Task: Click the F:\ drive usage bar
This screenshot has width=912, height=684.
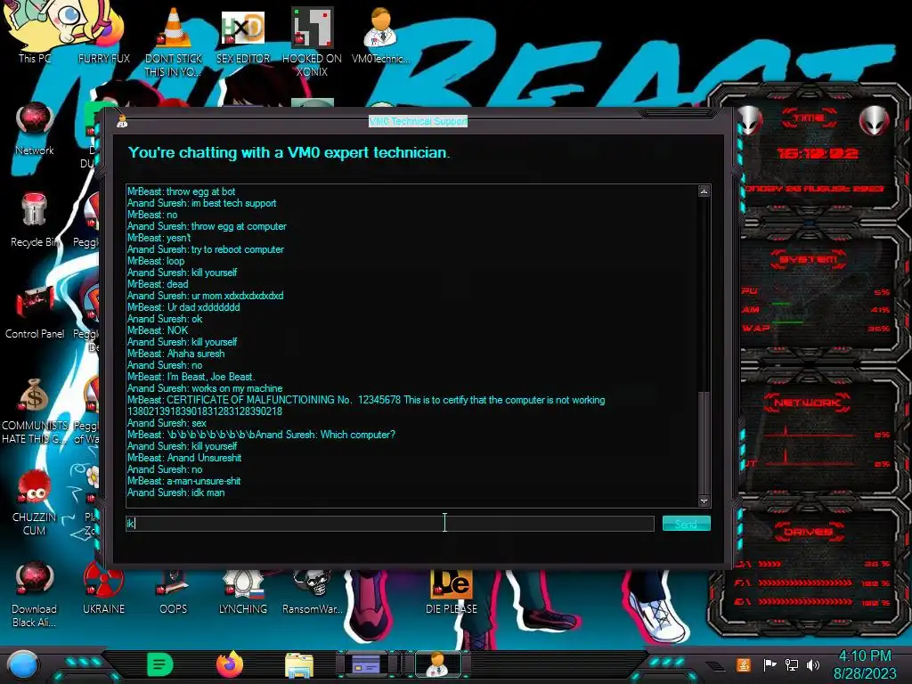Action: click(x=805, y=582)
